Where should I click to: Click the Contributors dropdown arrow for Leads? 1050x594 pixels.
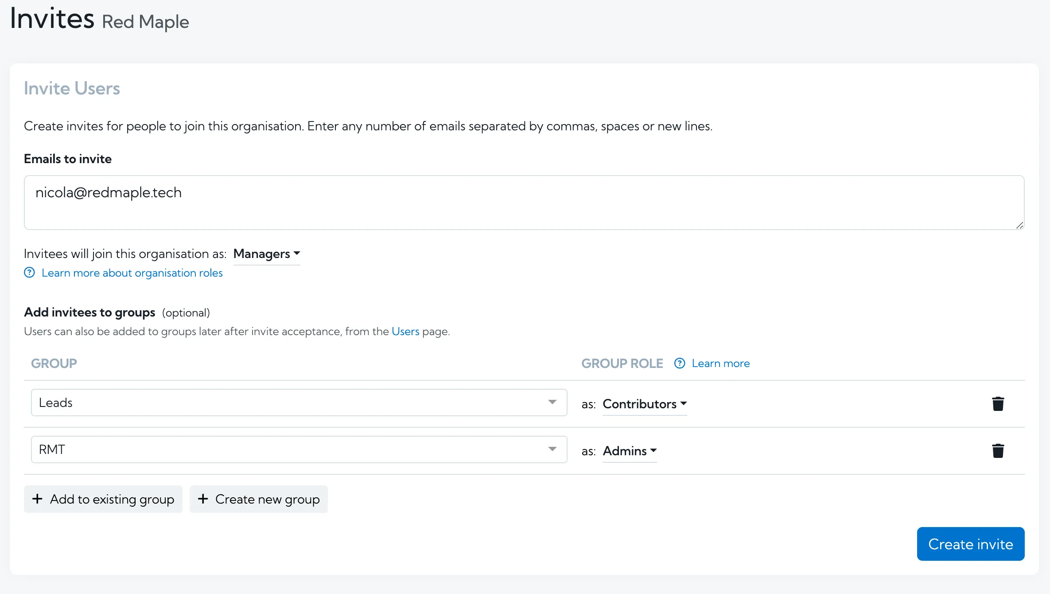[x=684, y=403]
